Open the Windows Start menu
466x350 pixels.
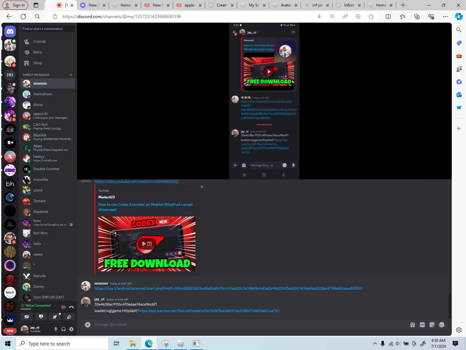click(x=8, y=344)
